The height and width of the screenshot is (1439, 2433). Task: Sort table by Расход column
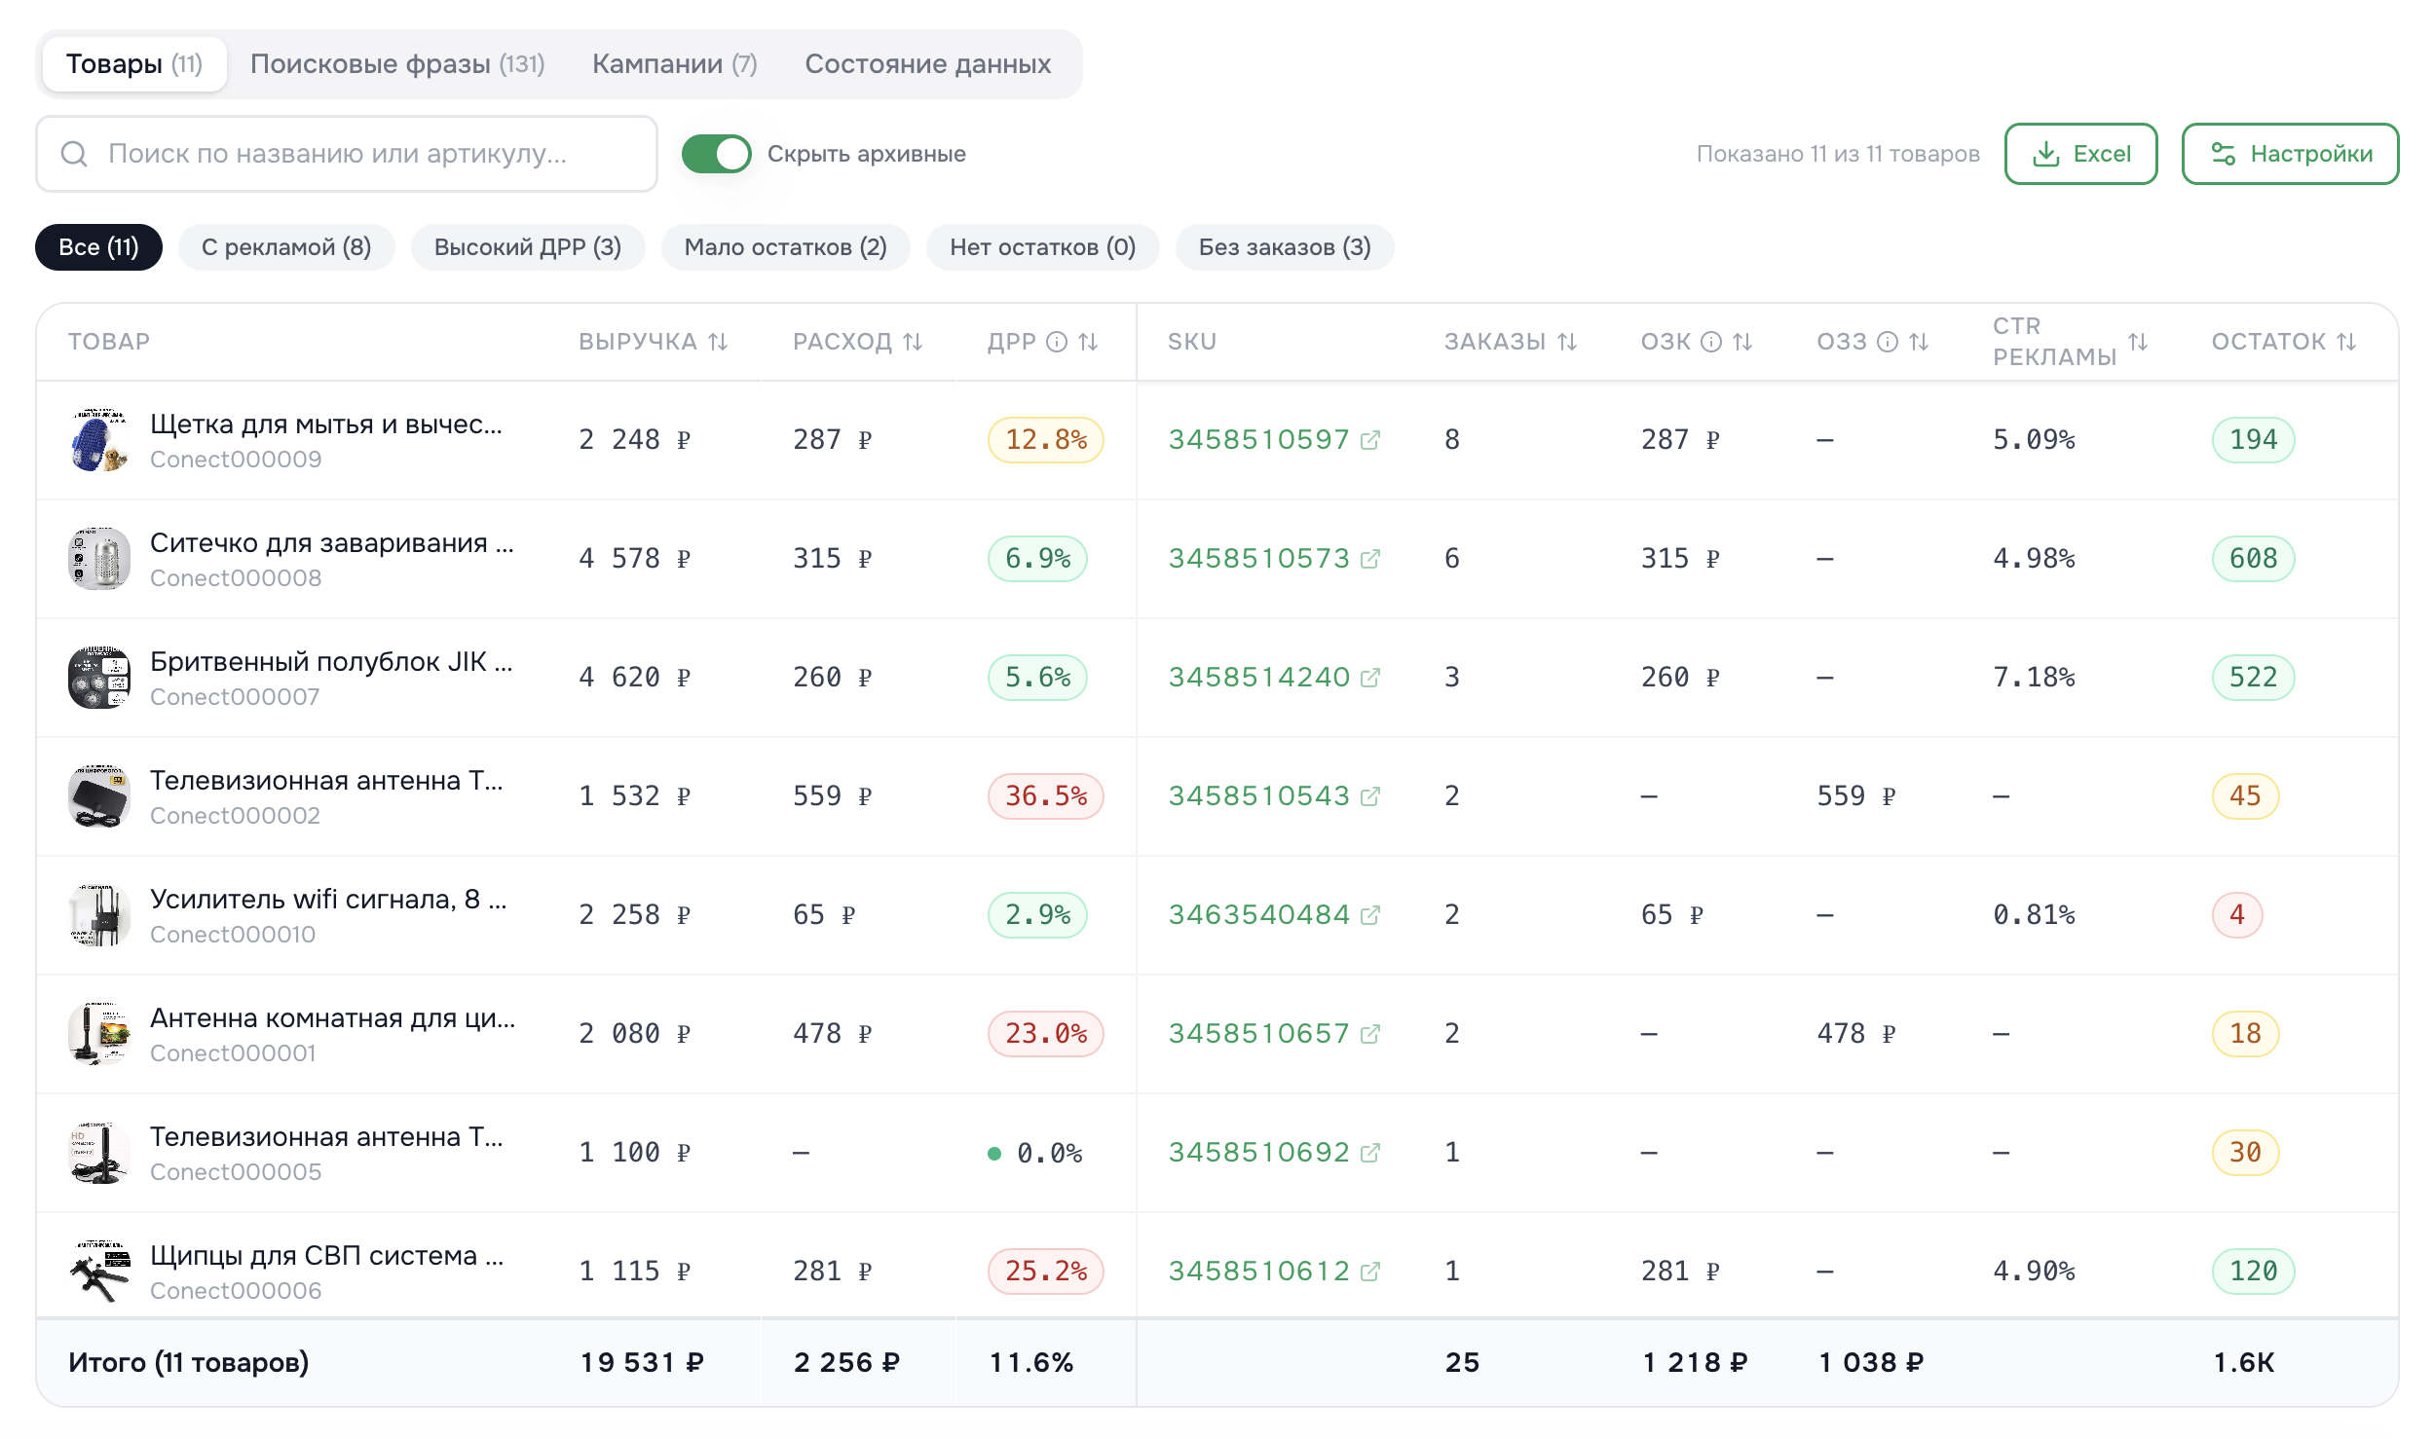pyautogui.click(x=913, y=342)
